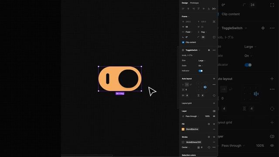Add a fill with plus icon
The height and width of the screenshot is (157, 279).
(214, 124)
